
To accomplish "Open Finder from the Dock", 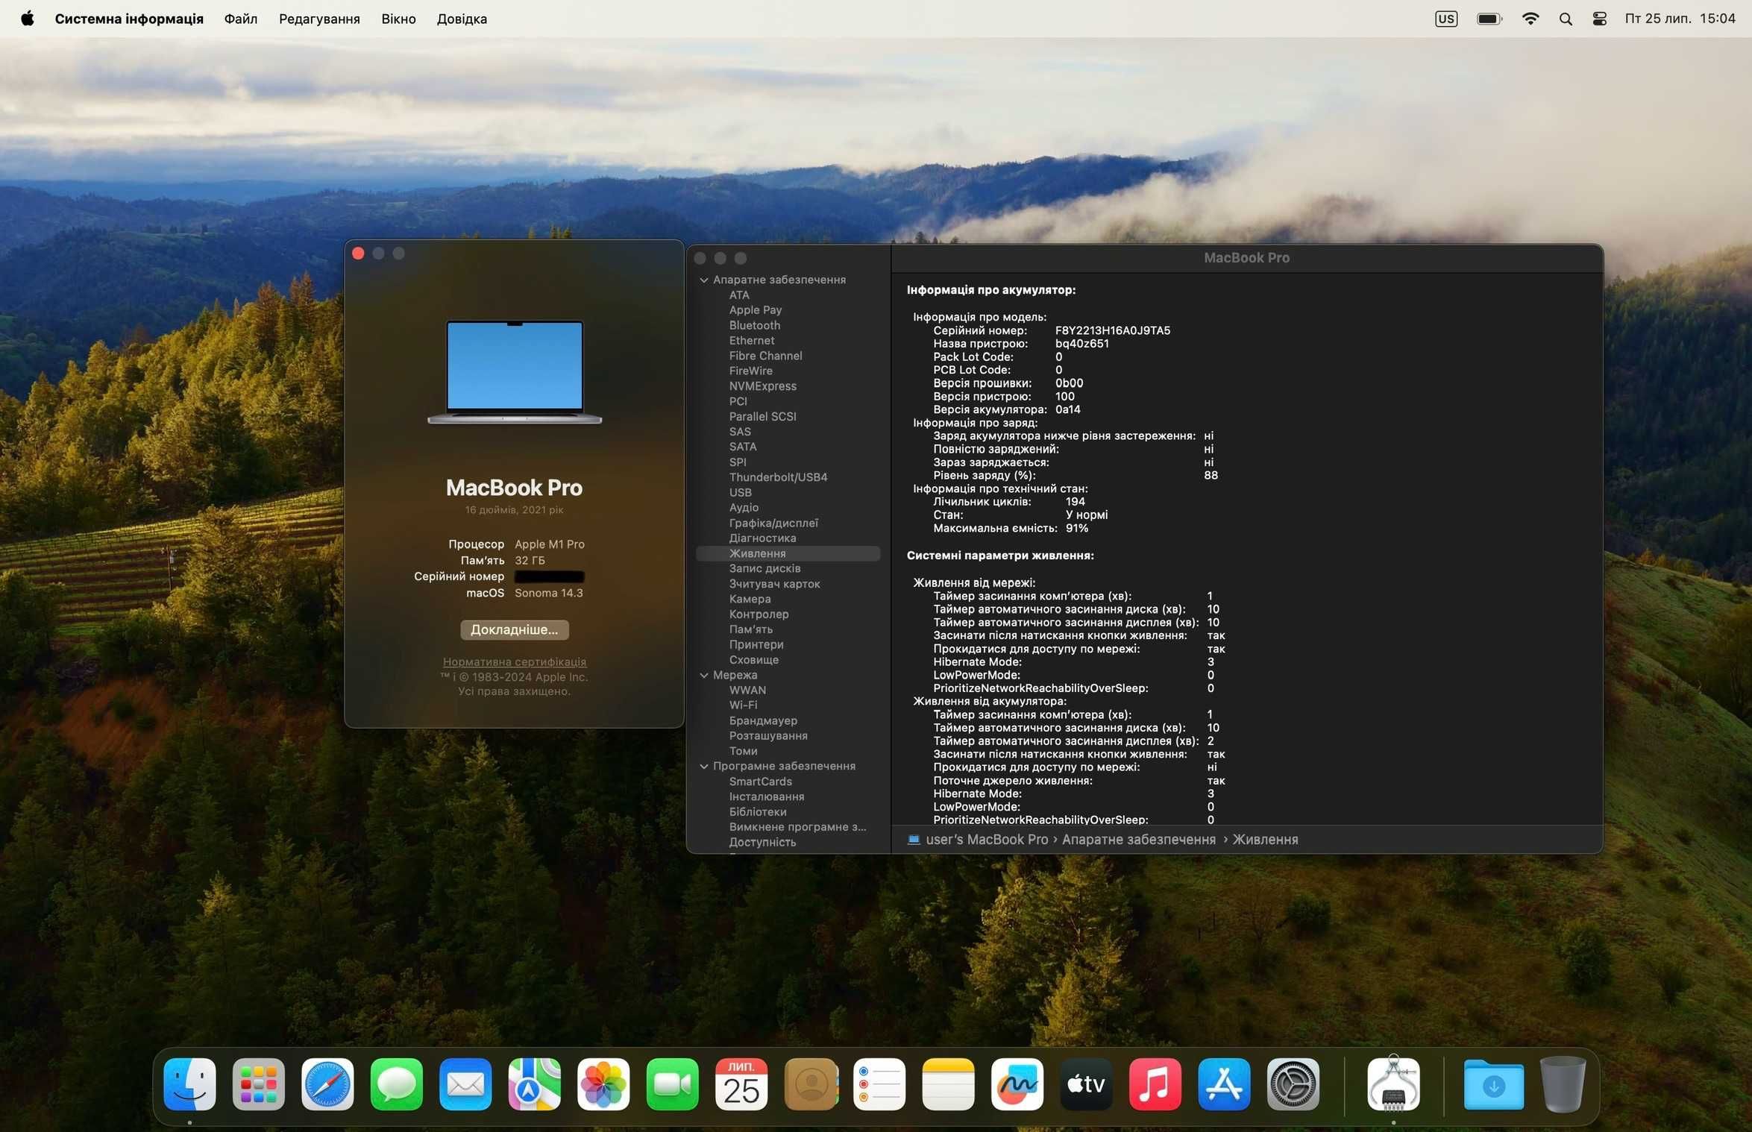I will pos(189,1084).
